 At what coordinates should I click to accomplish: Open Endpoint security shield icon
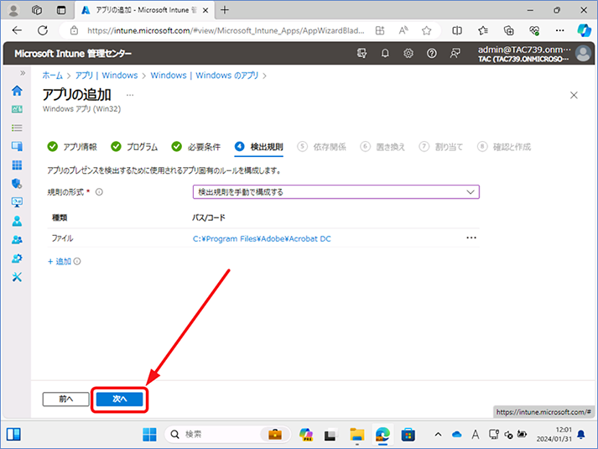click(x=17, y=184)
